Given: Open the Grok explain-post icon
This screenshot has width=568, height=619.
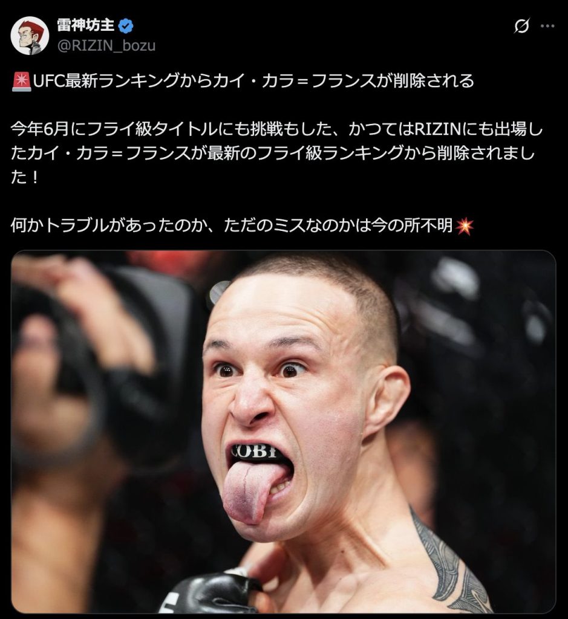Looking at the screenshot, I should (521, 26).
